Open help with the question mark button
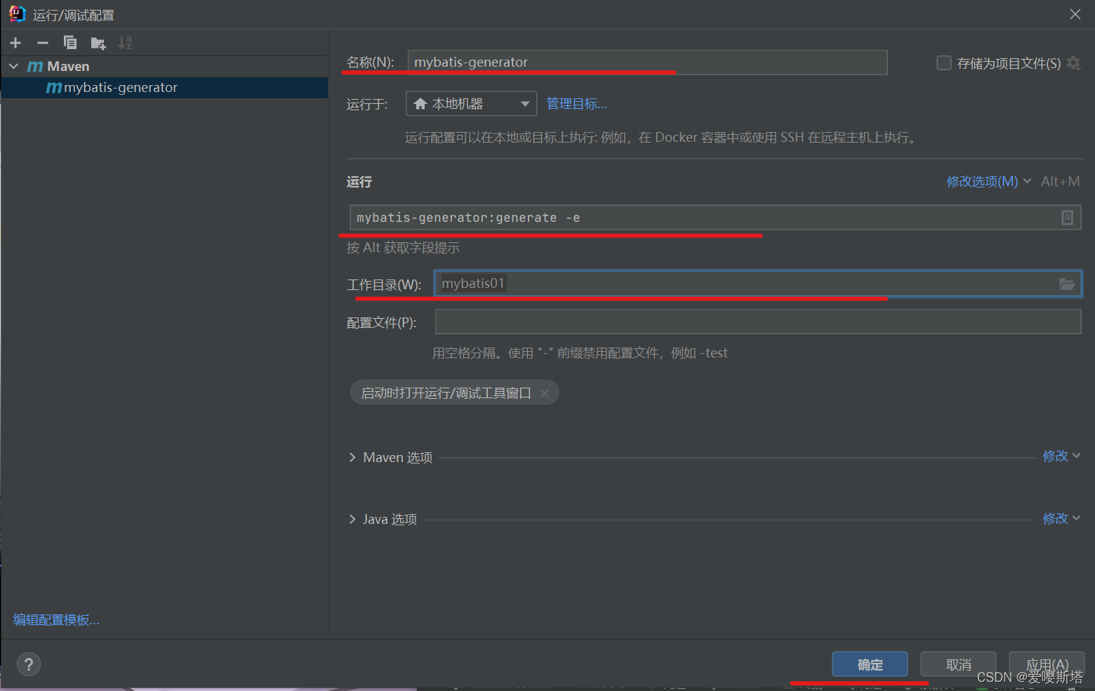Viewport: 1095px width, 691px height. pyautogui.click(x=29, y=664)
